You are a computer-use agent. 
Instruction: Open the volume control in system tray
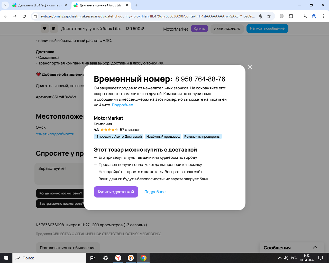pyautogui.click(x=286, y=258)
